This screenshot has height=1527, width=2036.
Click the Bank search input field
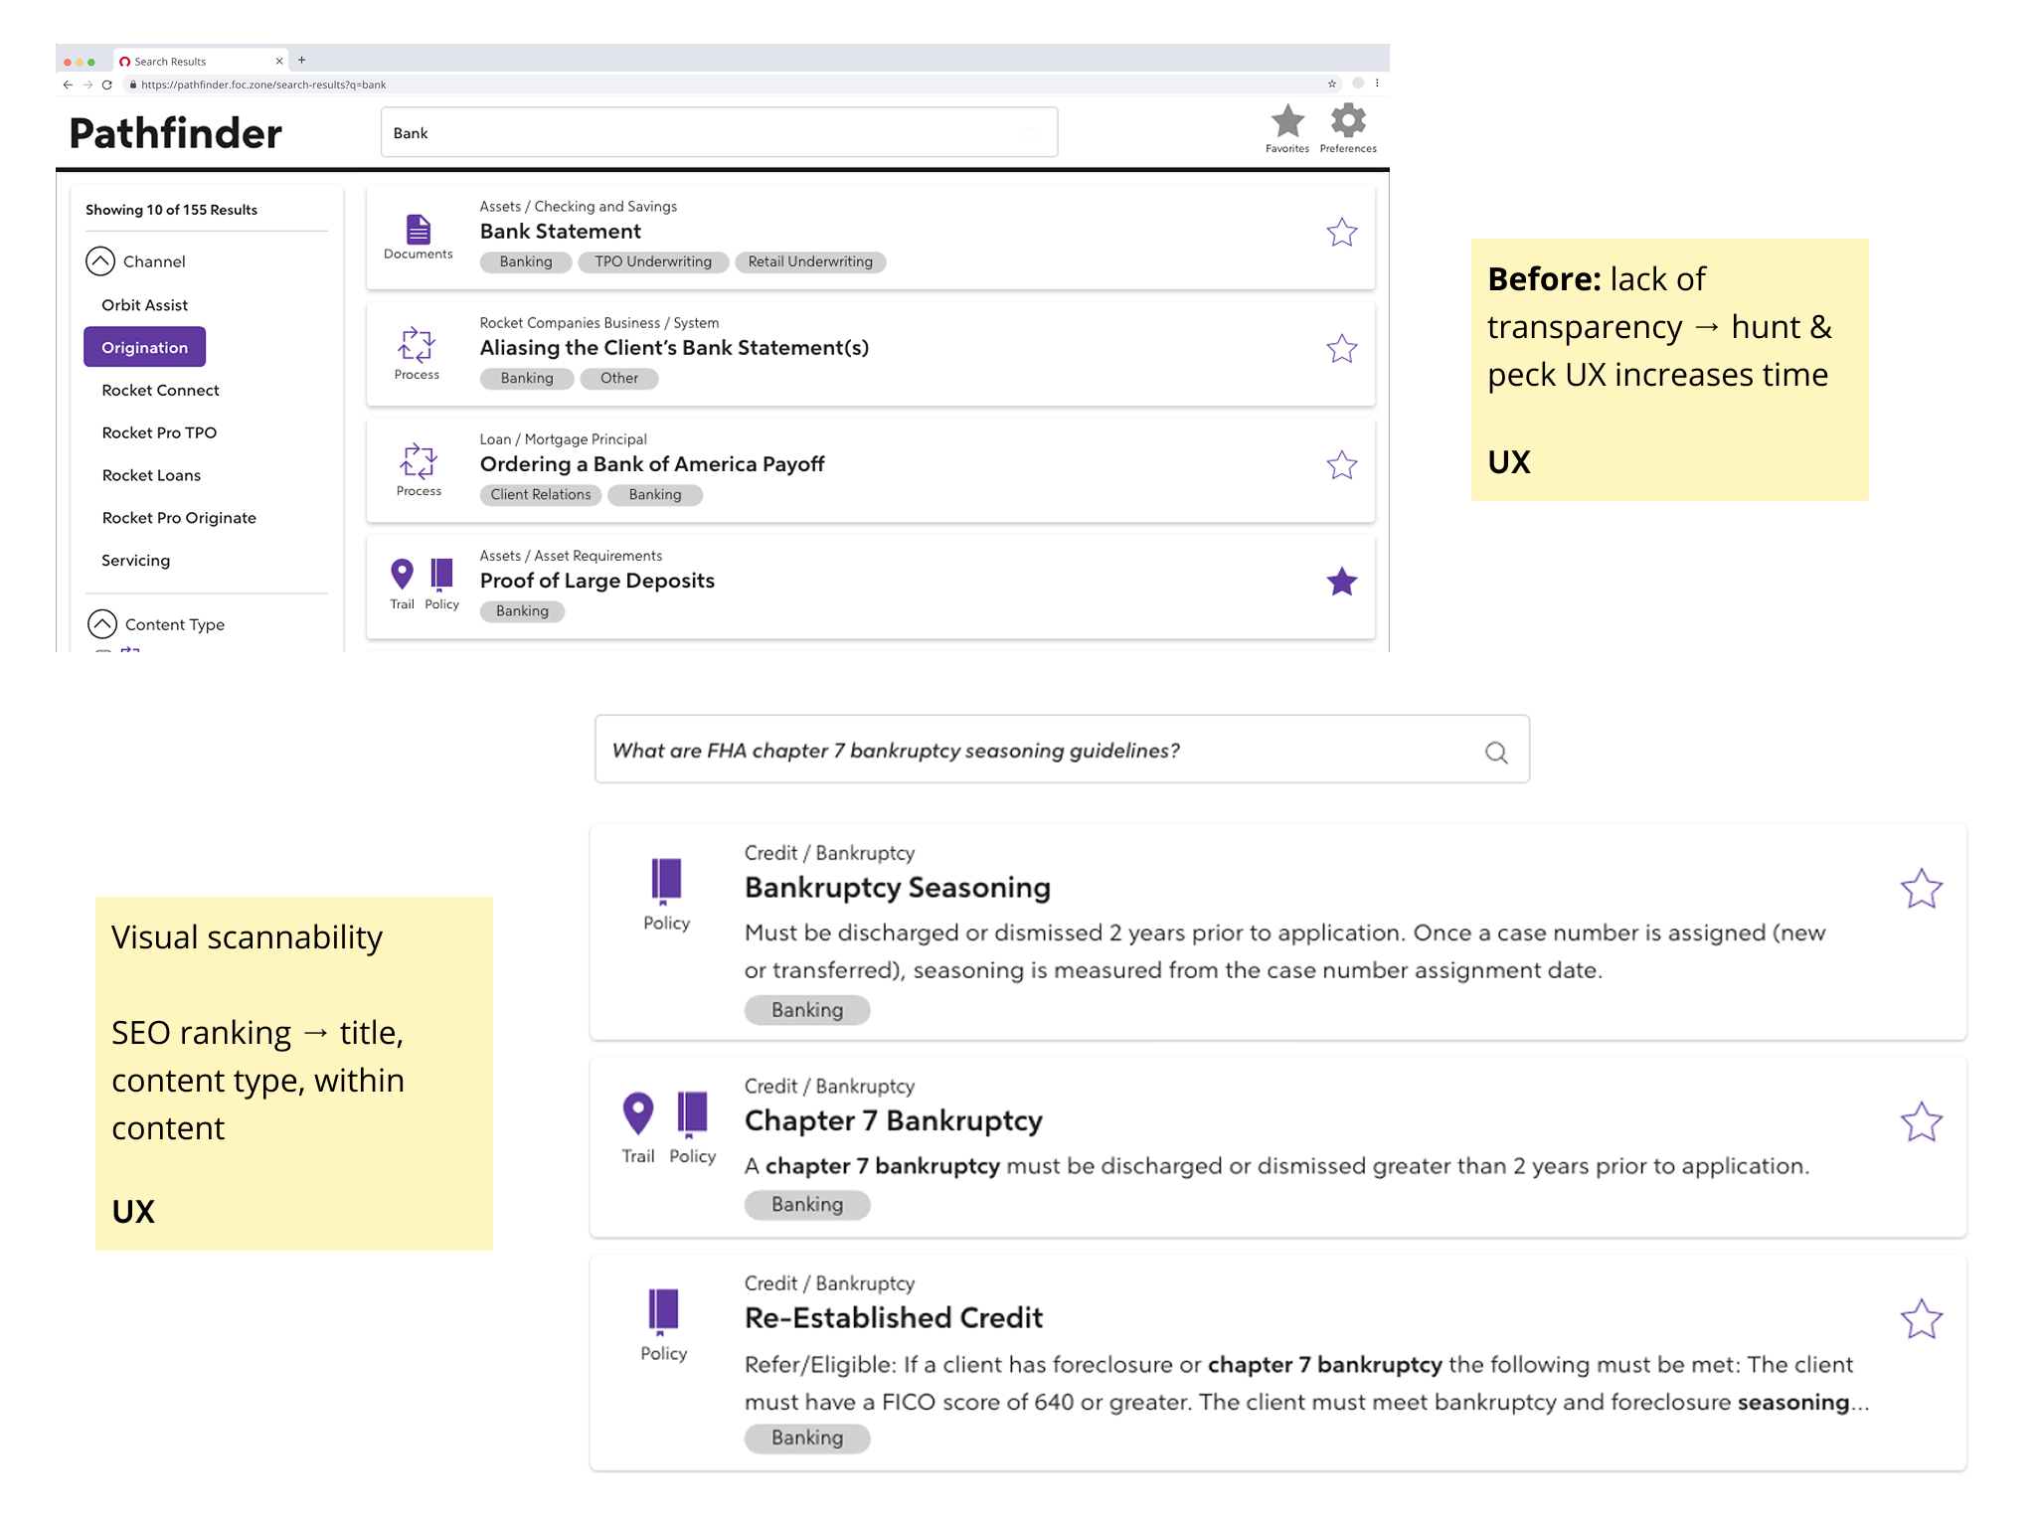pos(696,133)
